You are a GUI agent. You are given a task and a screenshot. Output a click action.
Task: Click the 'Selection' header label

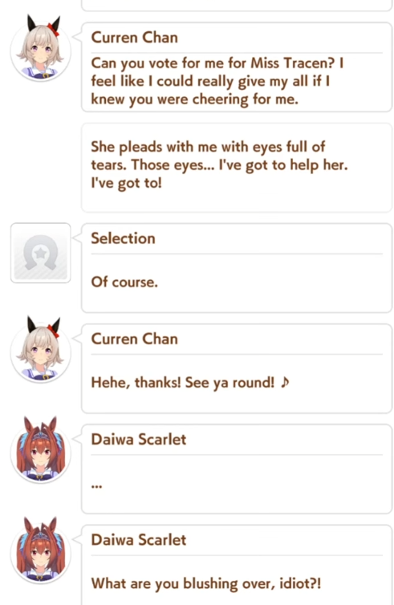[x=123, y=238]
